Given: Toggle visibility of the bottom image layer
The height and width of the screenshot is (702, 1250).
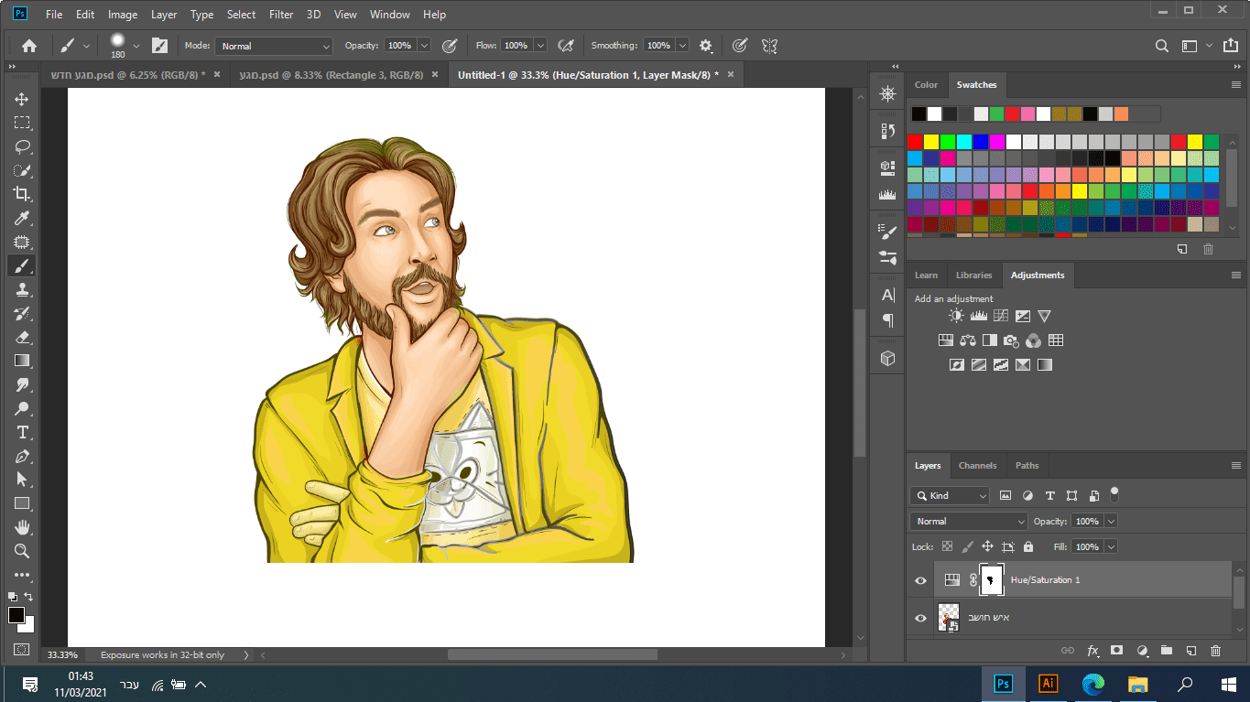Looking at the screenshot, I should [920, 618].
